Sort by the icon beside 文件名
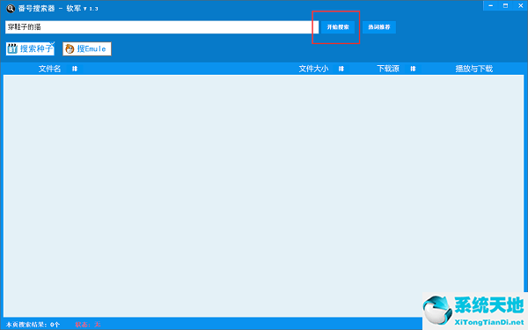Screen dimensions: 528x330 coord(75,69)
